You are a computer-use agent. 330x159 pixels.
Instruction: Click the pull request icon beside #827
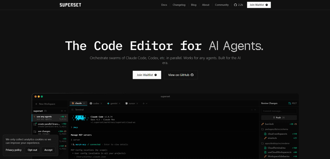[290, 103]
